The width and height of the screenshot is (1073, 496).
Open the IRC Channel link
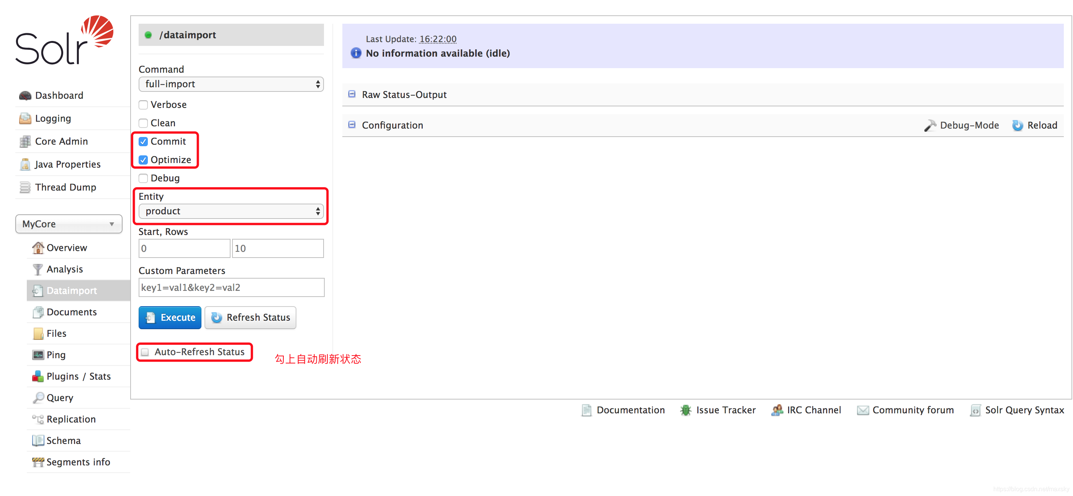(814, 410)
